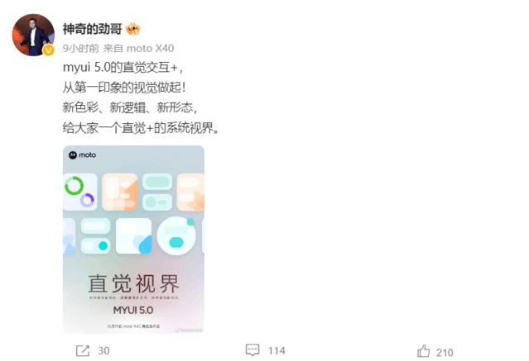The image size is (529, 361).
Task: Open comments via the speech bubble icon
Action: (252, 350)
